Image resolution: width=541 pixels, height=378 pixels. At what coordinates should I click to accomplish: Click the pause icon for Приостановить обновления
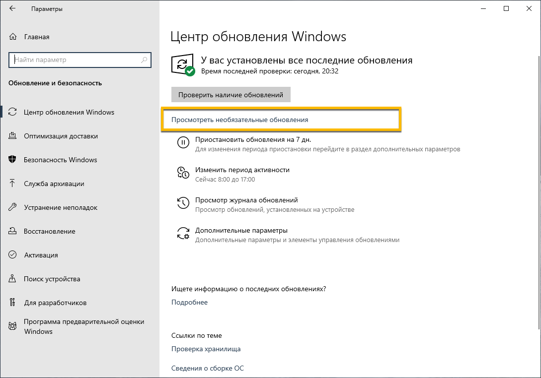point(183,143)
